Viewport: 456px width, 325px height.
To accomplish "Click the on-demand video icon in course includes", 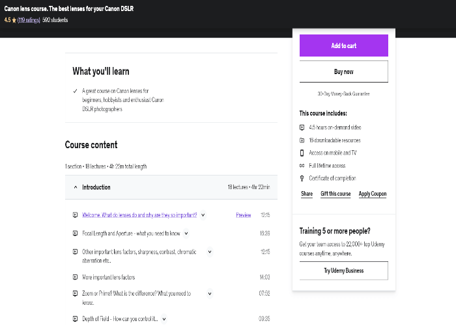I will (x=302, y=127).
